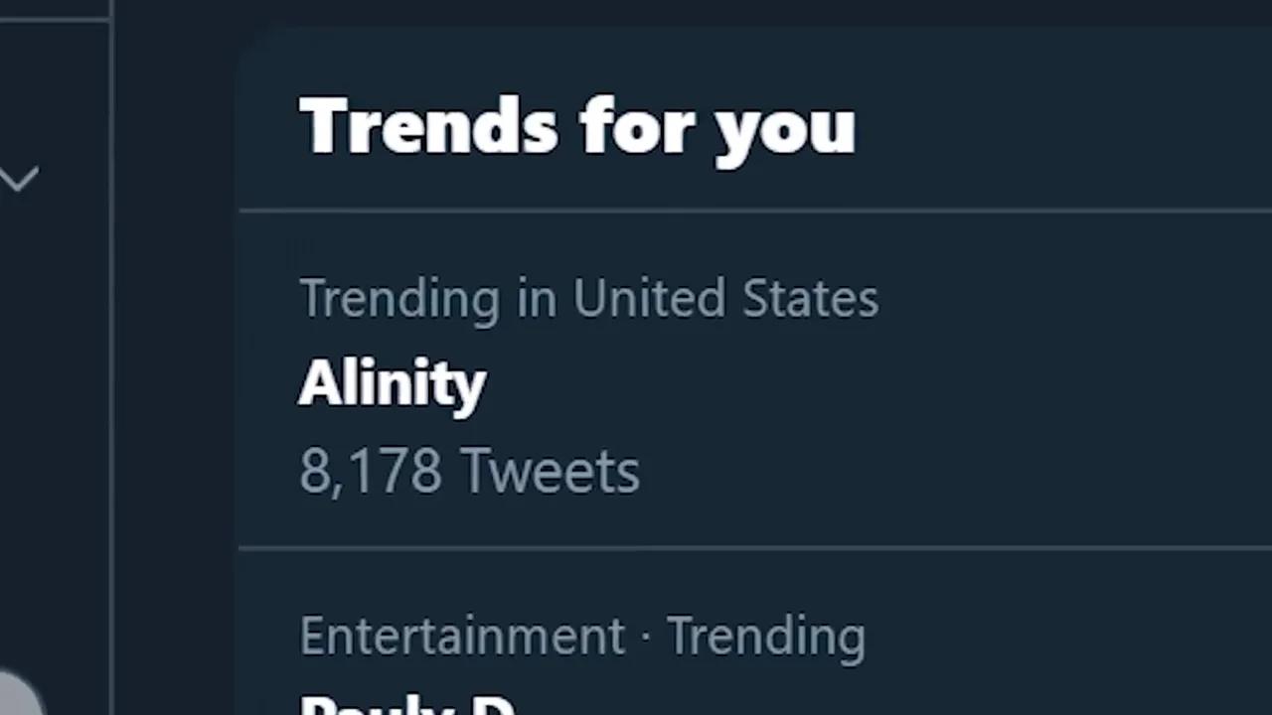The image size is (1272, 715).
Task: Click the downward chevron at the left edge
Action: (x=19, y=179)
